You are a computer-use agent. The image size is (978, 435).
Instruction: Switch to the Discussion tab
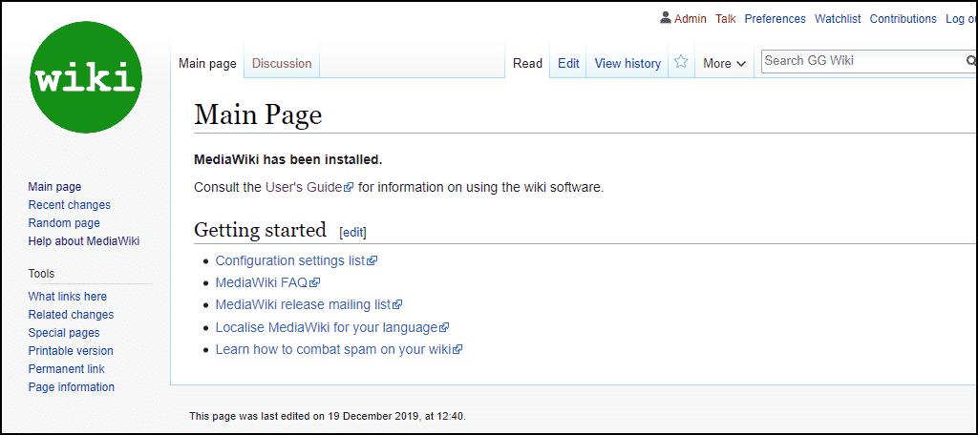click(282, 63)
